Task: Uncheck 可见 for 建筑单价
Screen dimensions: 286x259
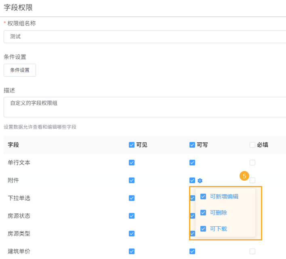Action: [132, 251]
